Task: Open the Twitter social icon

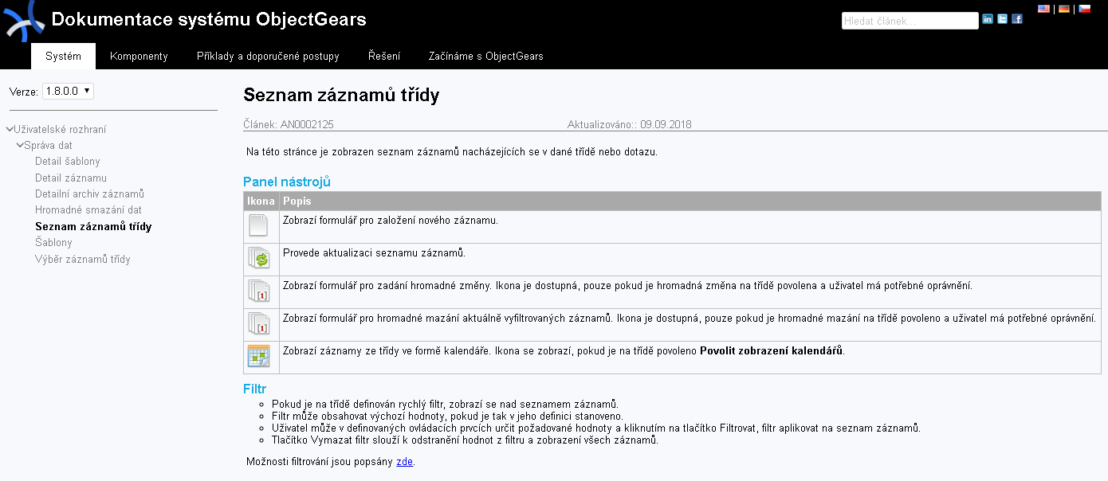Action: [x=1003, y=19]
